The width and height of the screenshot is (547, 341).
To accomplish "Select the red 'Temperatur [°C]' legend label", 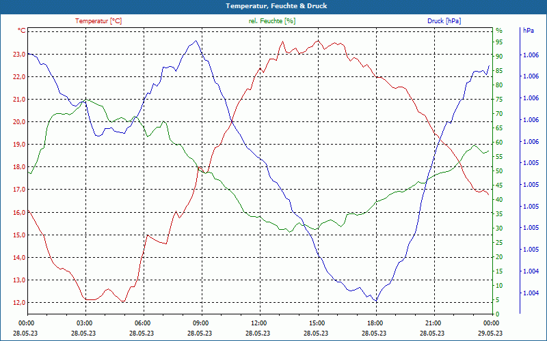I will click(98, 21).
